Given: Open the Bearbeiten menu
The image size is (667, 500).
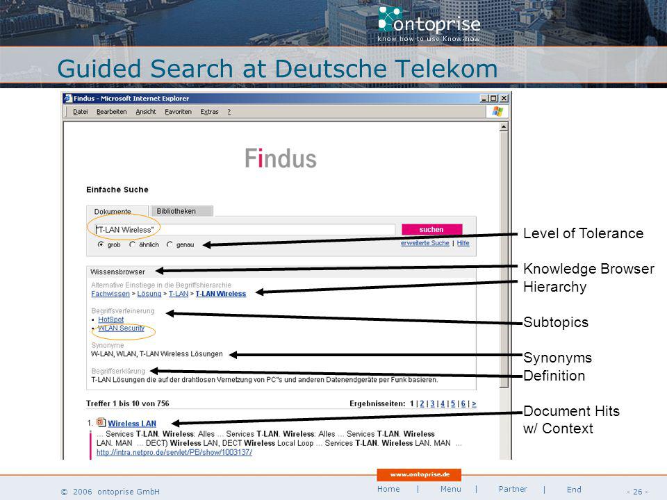Looking at the screenshot, I should coord(111,112).
